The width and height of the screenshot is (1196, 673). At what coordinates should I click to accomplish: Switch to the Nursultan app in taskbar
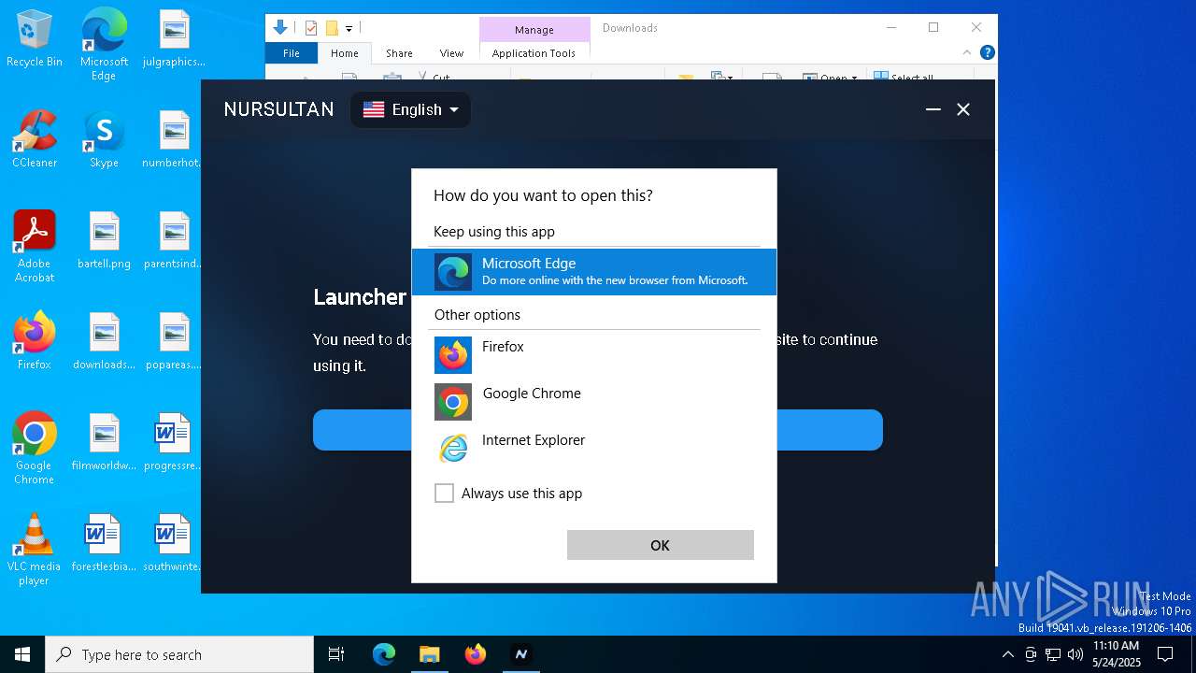click(520, 654)
